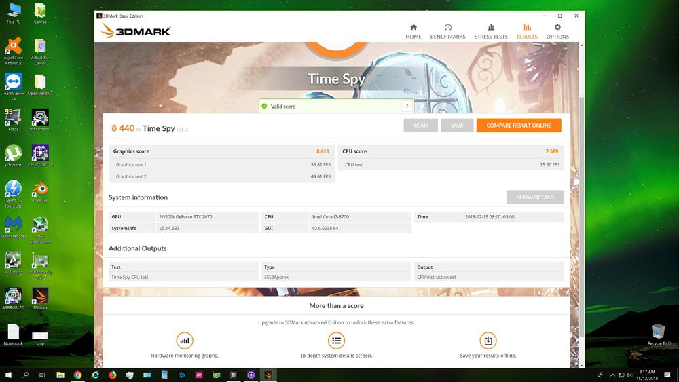Click the Save result button
Image resolution: width=679 pixels, height=382 pixels.
coord(457,126)
